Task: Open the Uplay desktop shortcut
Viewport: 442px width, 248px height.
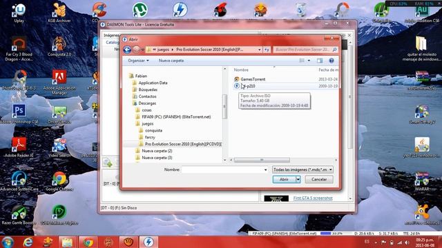Action: (x=19, y=12)
